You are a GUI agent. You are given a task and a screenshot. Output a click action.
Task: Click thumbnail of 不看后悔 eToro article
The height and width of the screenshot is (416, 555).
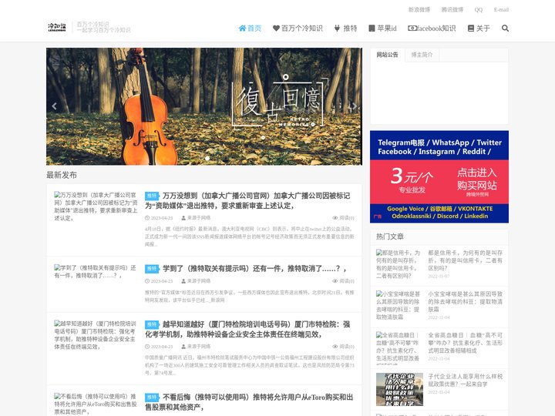96,404
